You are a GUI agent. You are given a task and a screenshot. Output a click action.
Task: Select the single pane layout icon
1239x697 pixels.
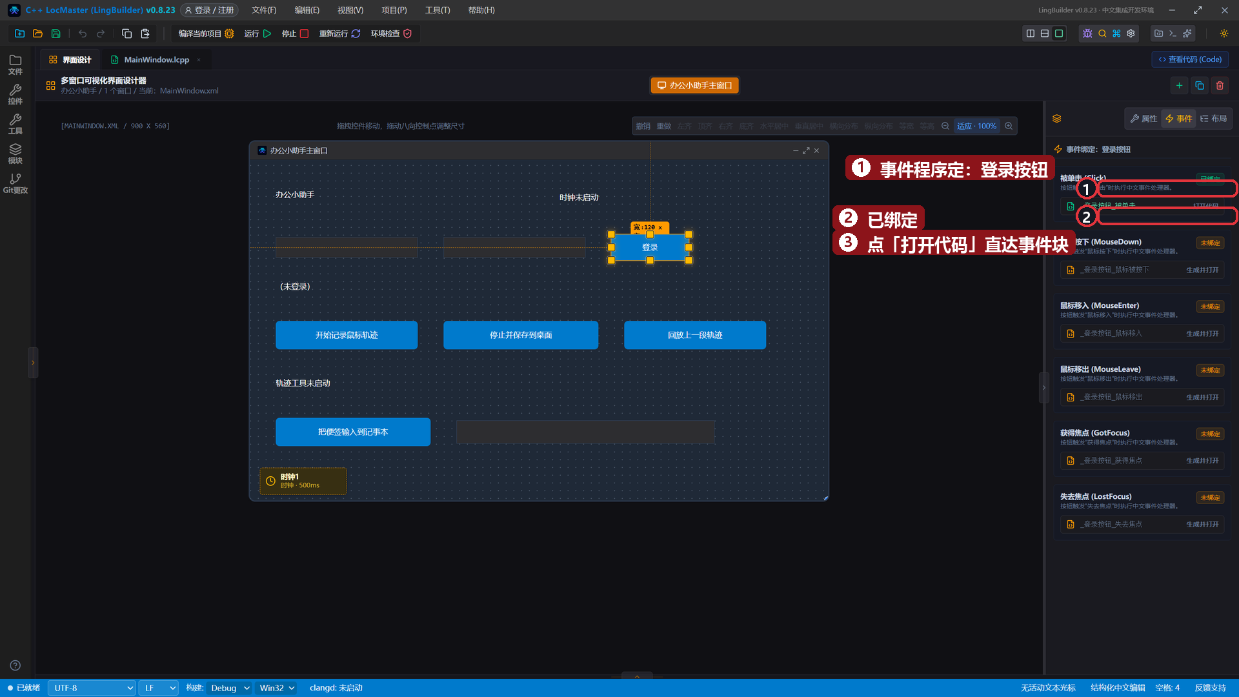click(x=1059, y=34)
